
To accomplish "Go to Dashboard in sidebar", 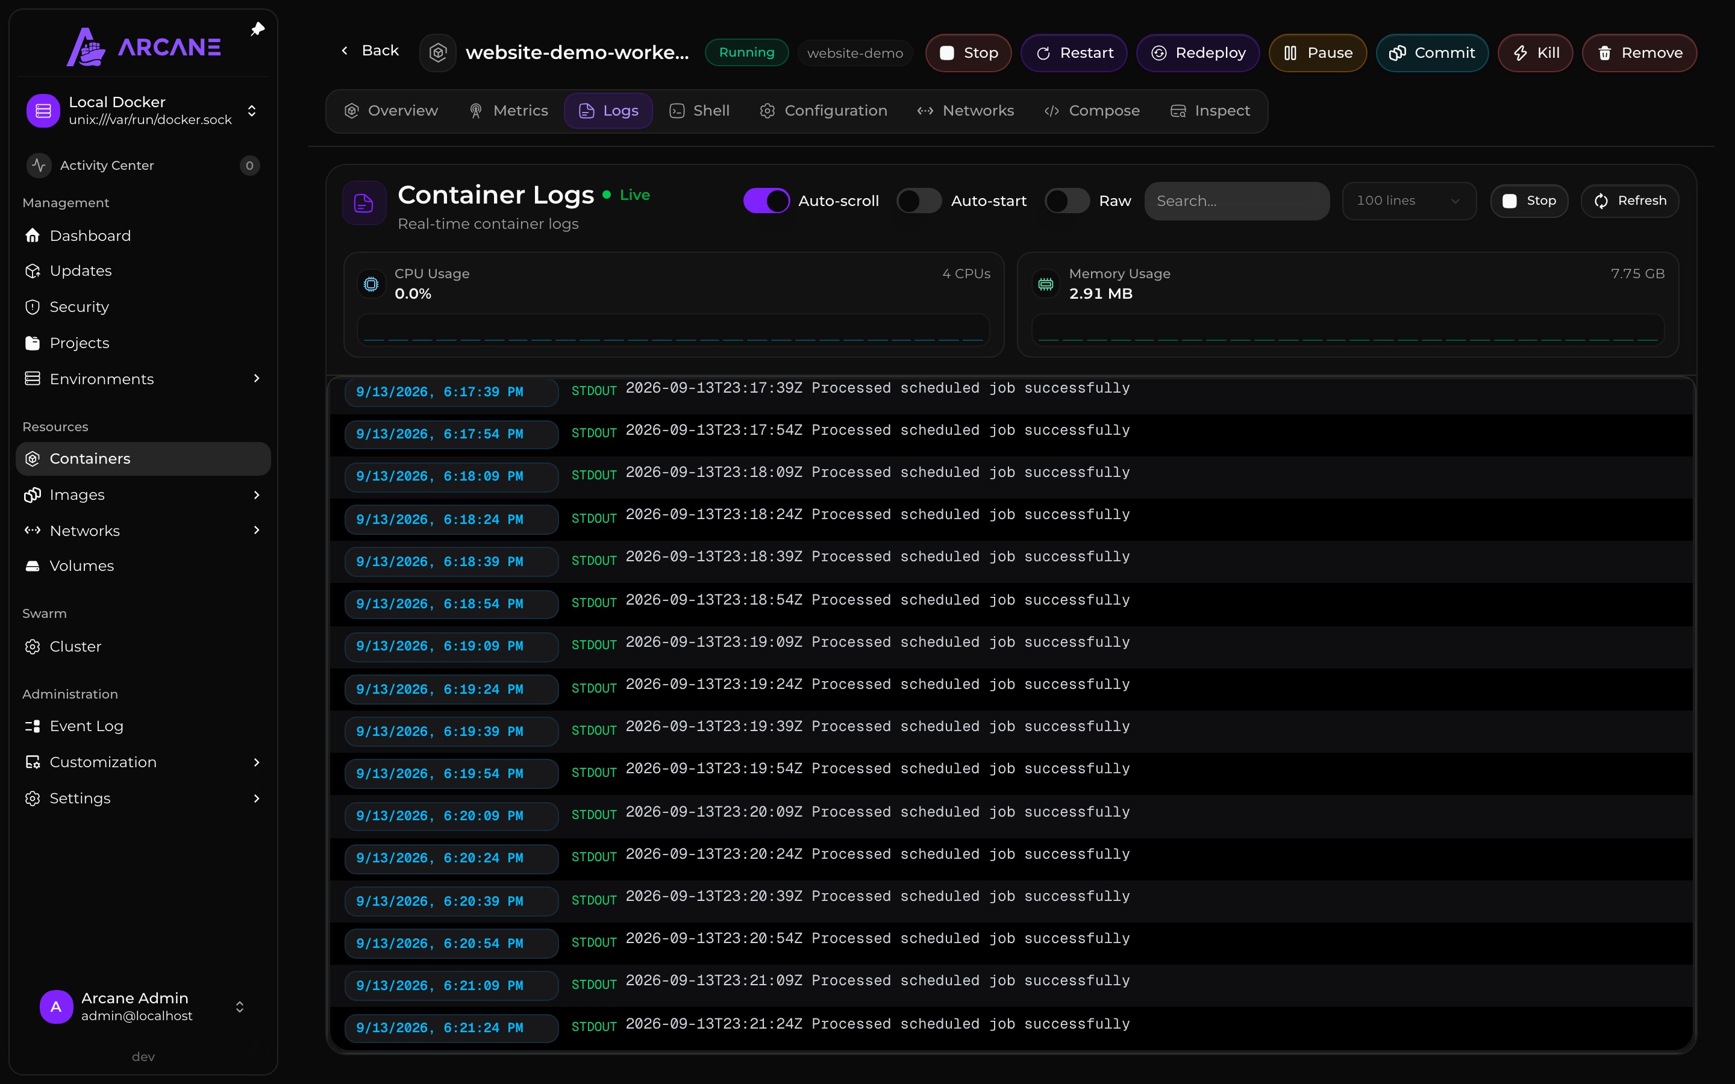I will tap(143, 236).
